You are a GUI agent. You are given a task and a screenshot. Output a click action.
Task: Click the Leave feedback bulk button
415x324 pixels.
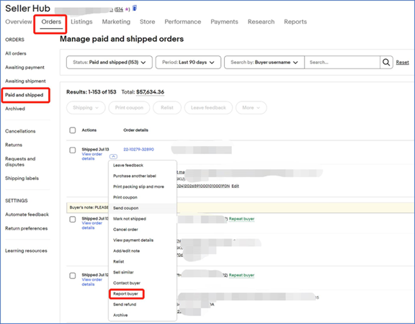[x=208, y=108]
